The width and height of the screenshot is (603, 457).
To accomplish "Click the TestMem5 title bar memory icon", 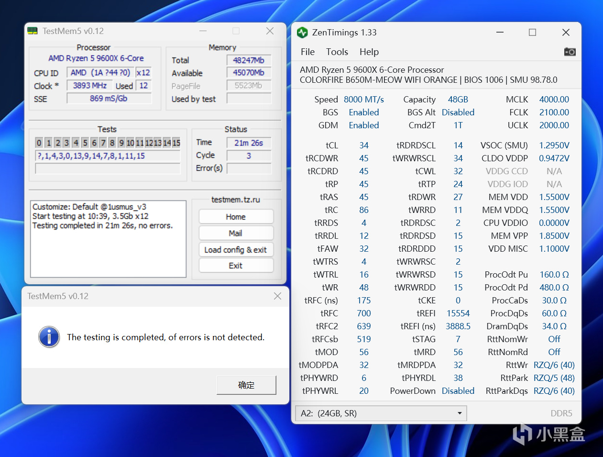I will pos(33,31).
